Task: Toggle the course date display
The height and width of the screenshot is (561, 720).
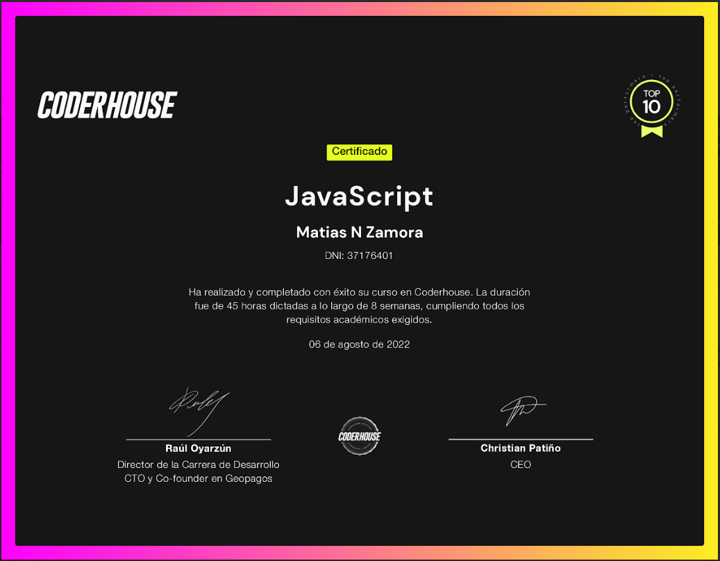Action: click(x=359, y=344)
